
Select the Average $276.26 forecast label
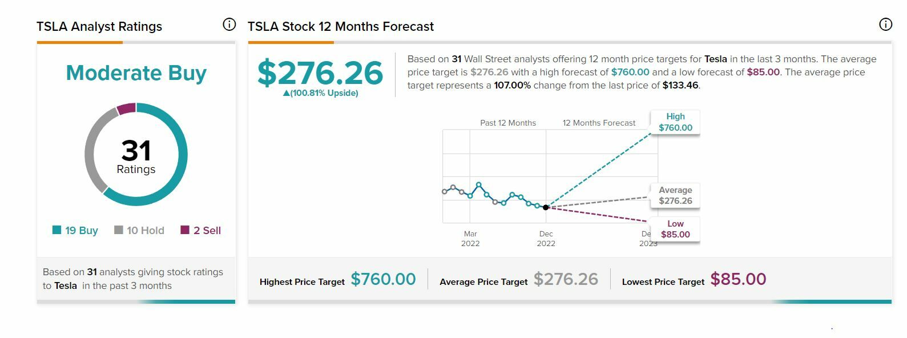[x=675, y=195]
